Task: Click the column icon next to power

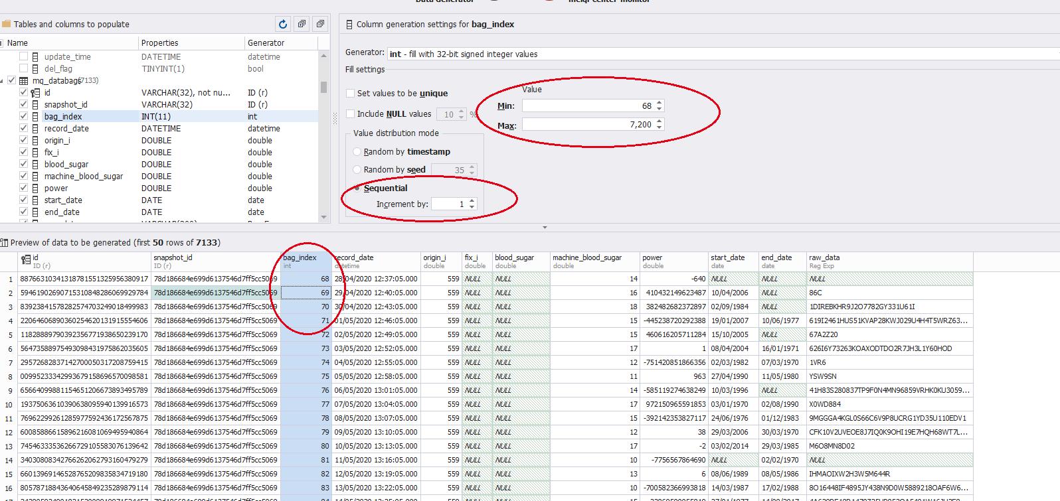Action: (36, 188)
